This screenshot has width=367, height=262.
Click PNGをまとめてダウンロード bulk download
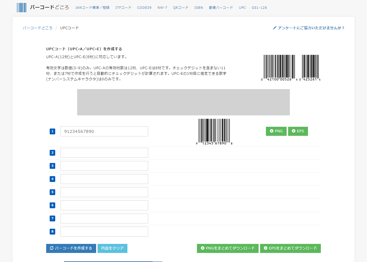(x=228, y=248)
